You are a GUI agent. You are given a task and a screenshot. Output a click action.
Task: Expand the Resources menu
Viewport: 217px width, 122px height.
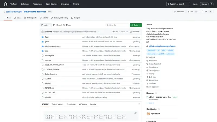(x=38, y=4)
